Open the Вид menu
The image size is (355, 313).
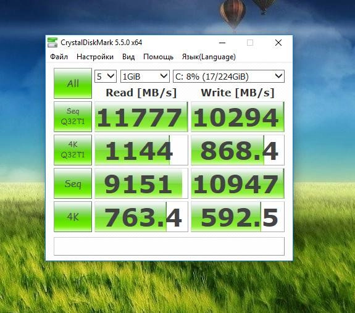(x=128, y=57)
